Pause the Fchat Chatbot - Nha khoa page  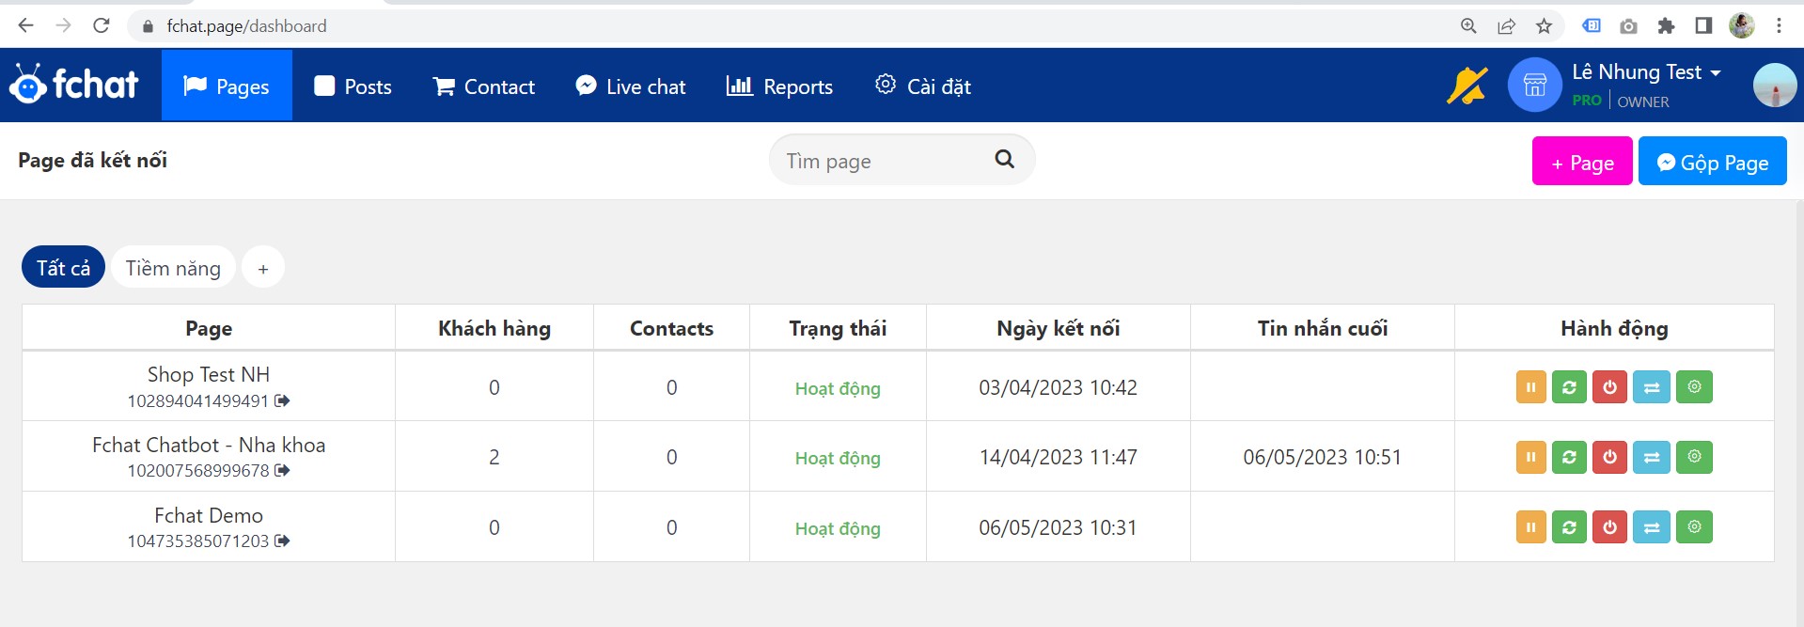click(x=1530, y=458)
